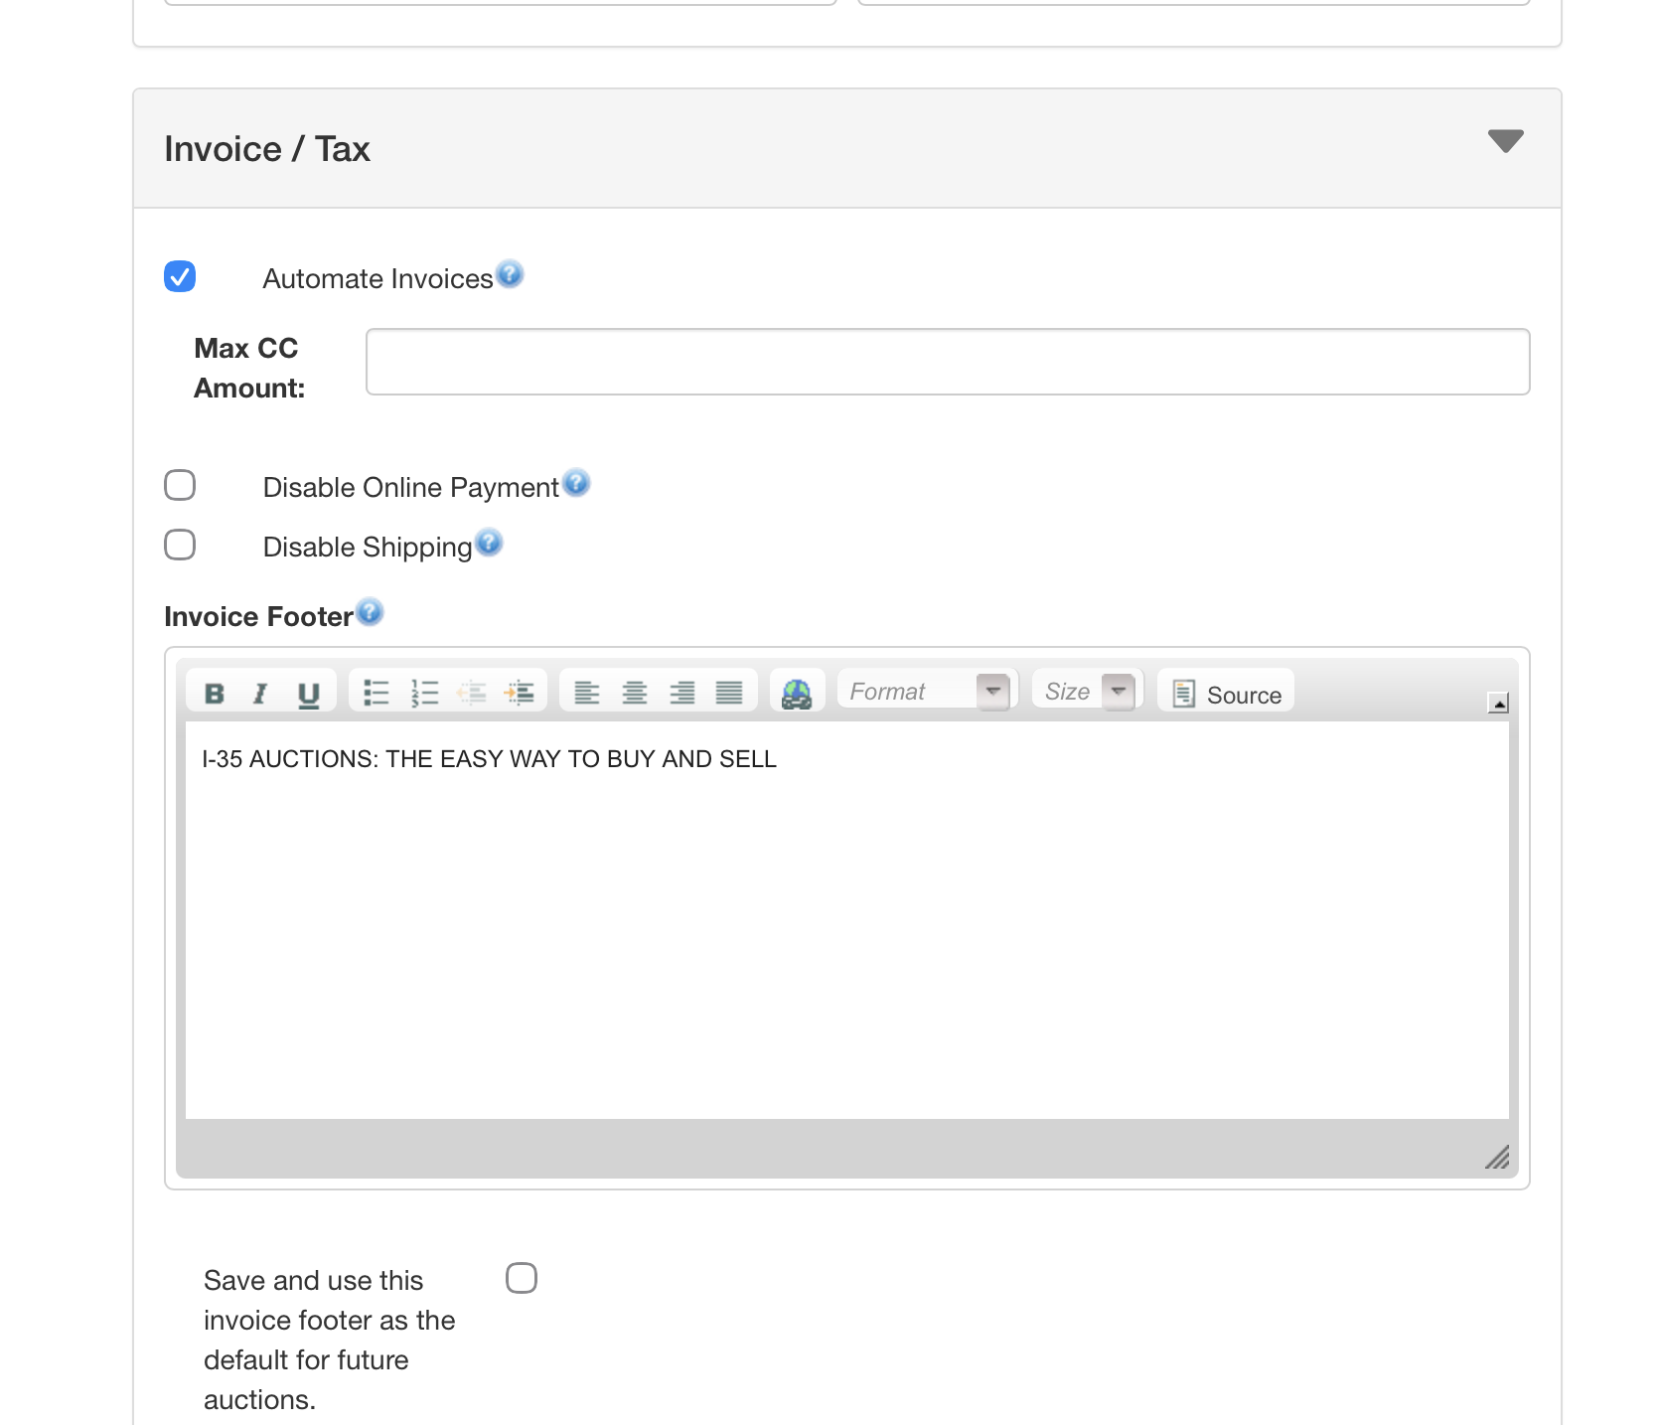
Task: Insert a link with globe icon
Action: [x=797, y=693]
